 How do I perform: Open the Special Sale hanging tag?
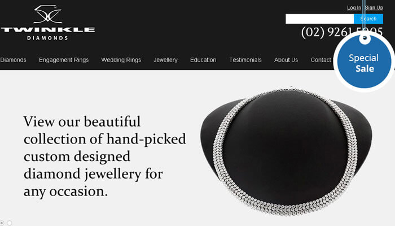point(364,62)
